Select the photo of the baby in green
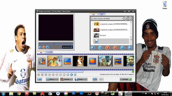Viewport: 172px width, 96px height. (105, 61)
